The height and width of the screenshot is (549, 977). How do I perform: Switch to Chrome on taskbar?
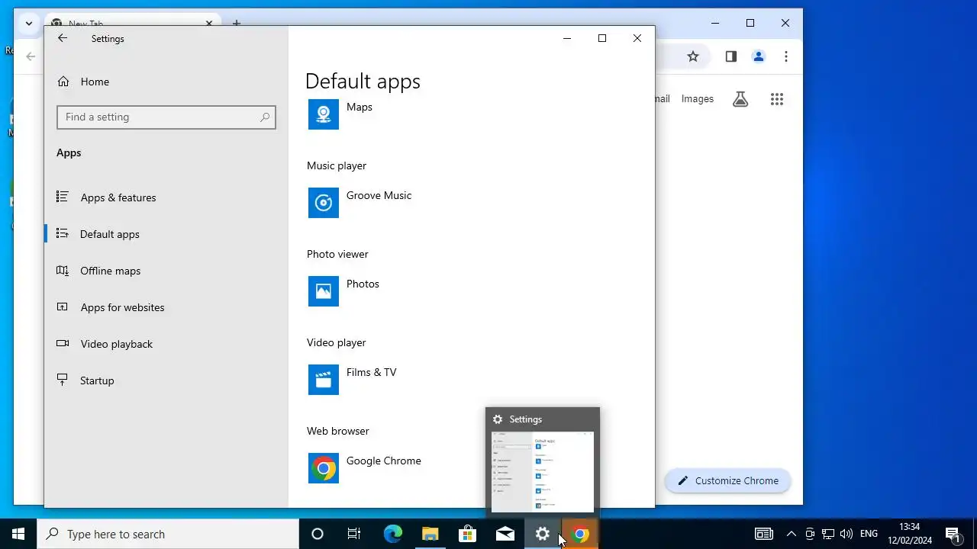pos(580,535)
